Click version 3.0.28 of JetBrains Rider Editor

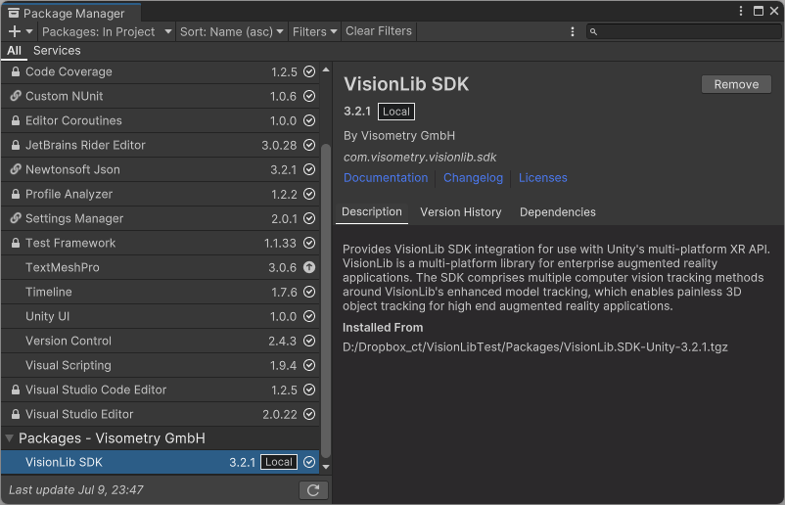tap(279, 145)
